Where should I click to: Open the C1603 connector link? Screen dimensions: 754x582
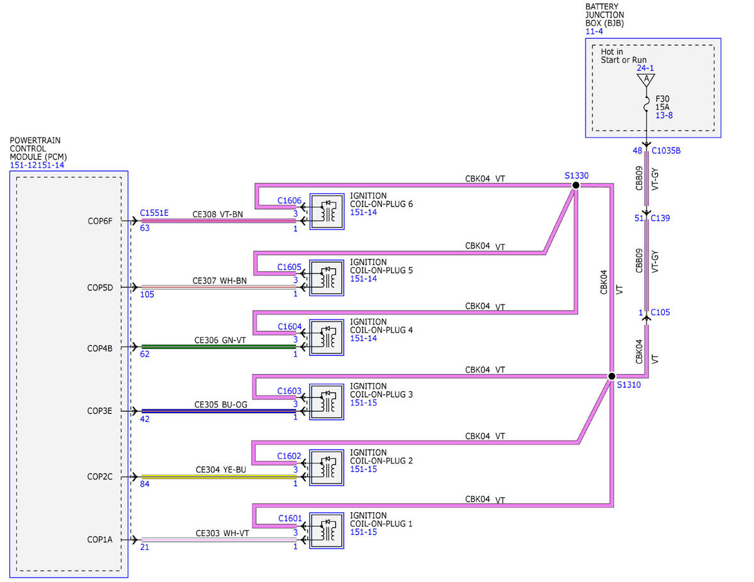click(x=290, y=392)
